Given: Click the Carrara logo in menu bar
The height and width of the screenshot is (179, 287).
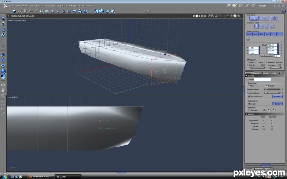Looking at the screenshot, I should [5, 6].
